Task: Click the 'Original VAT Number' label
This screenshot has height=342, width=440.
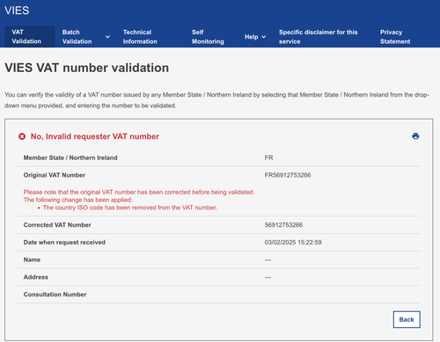Action: (55, 175)
